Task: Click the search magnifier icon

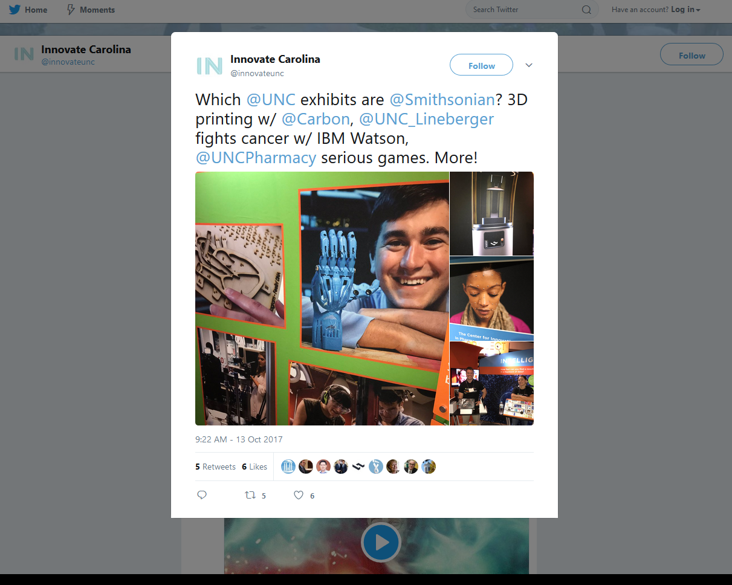Action: point(586,10)
